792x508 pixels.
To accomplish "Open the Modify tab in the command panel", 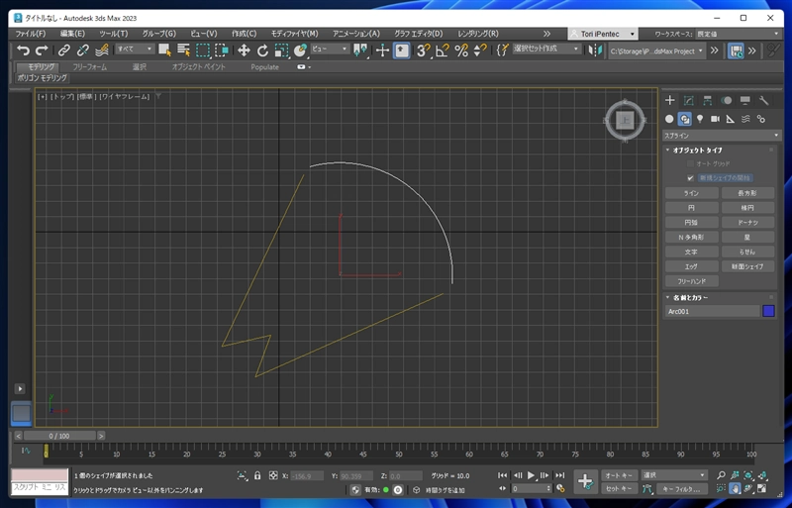I will pyautogui.click(x=689, y=100).
